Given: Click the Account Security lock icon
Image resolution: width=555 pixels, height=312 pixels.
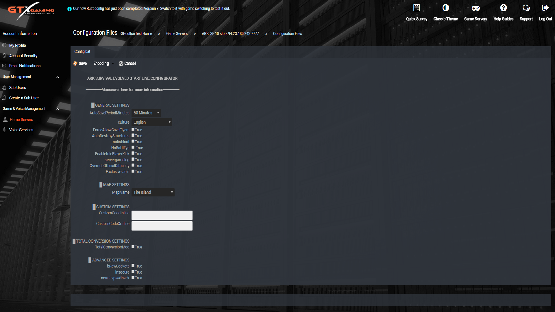Looking at the screenshot, I should [4, 55].
